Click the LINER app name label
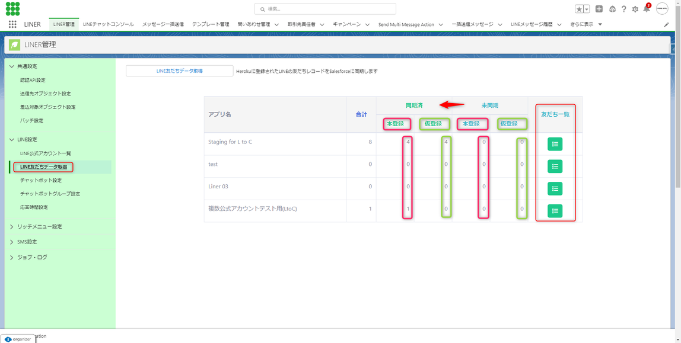This screenshot has height=343, width=681. (x=32, y=24)
